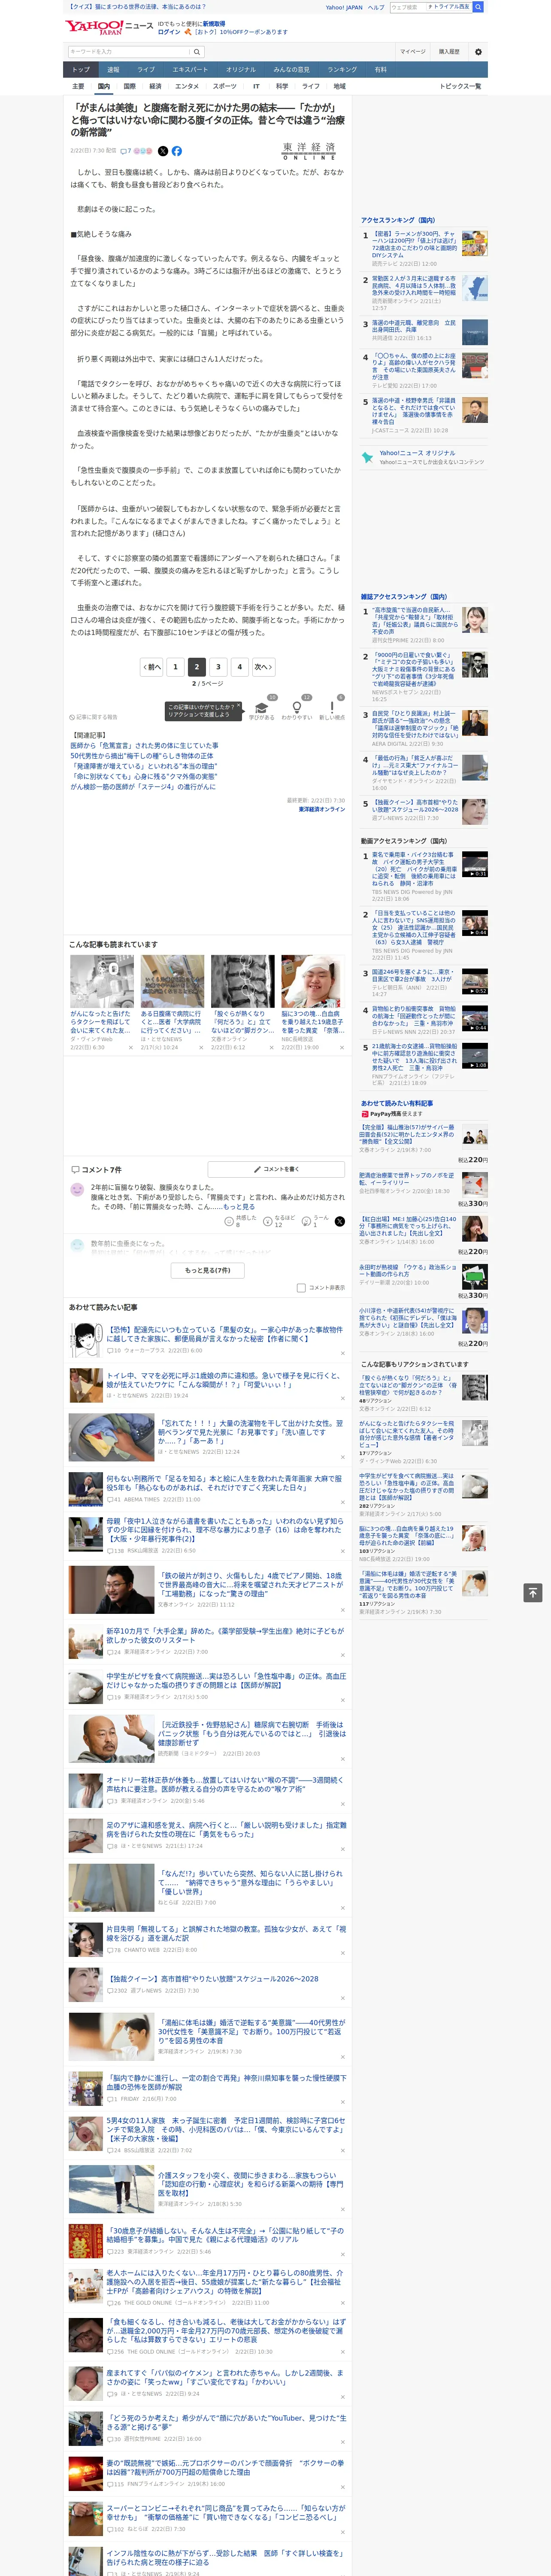551x2576 pixels.
Task: React with 学びがある graduation cap icon
Action: (262, 707)
